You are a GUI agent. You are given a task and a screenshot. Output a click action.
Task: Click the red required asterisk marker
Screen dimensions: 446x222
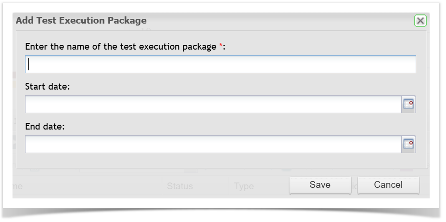point(221,46)
